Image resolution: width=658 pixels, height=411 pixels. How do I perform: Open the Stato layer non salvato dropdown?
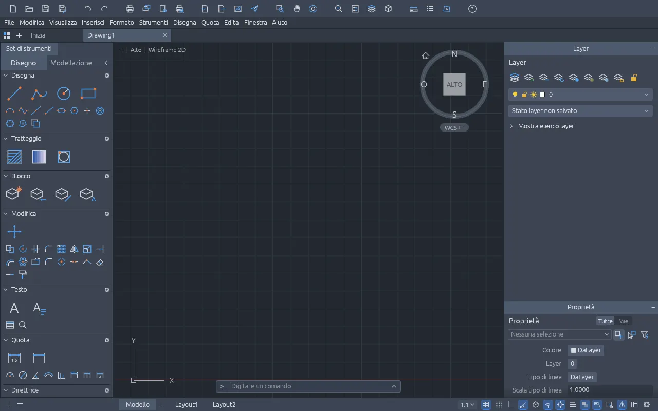click(x=580, y=111)
